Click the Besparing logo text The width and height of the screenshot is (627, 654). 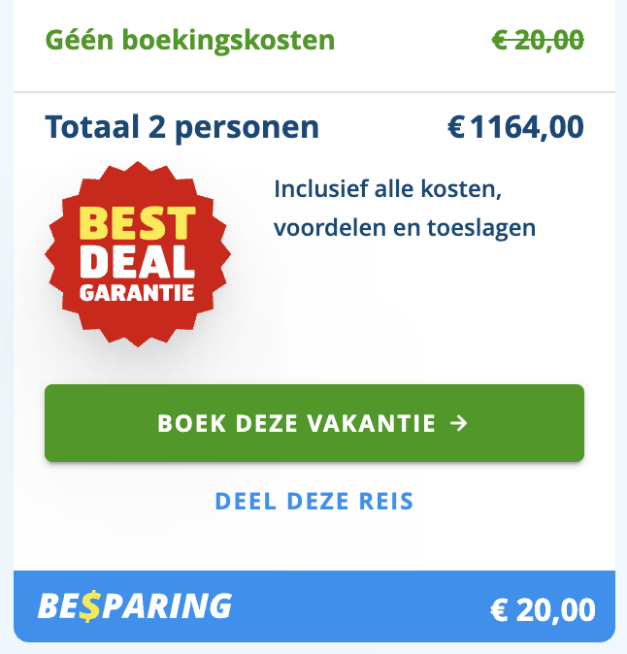[x=134, y=605]
